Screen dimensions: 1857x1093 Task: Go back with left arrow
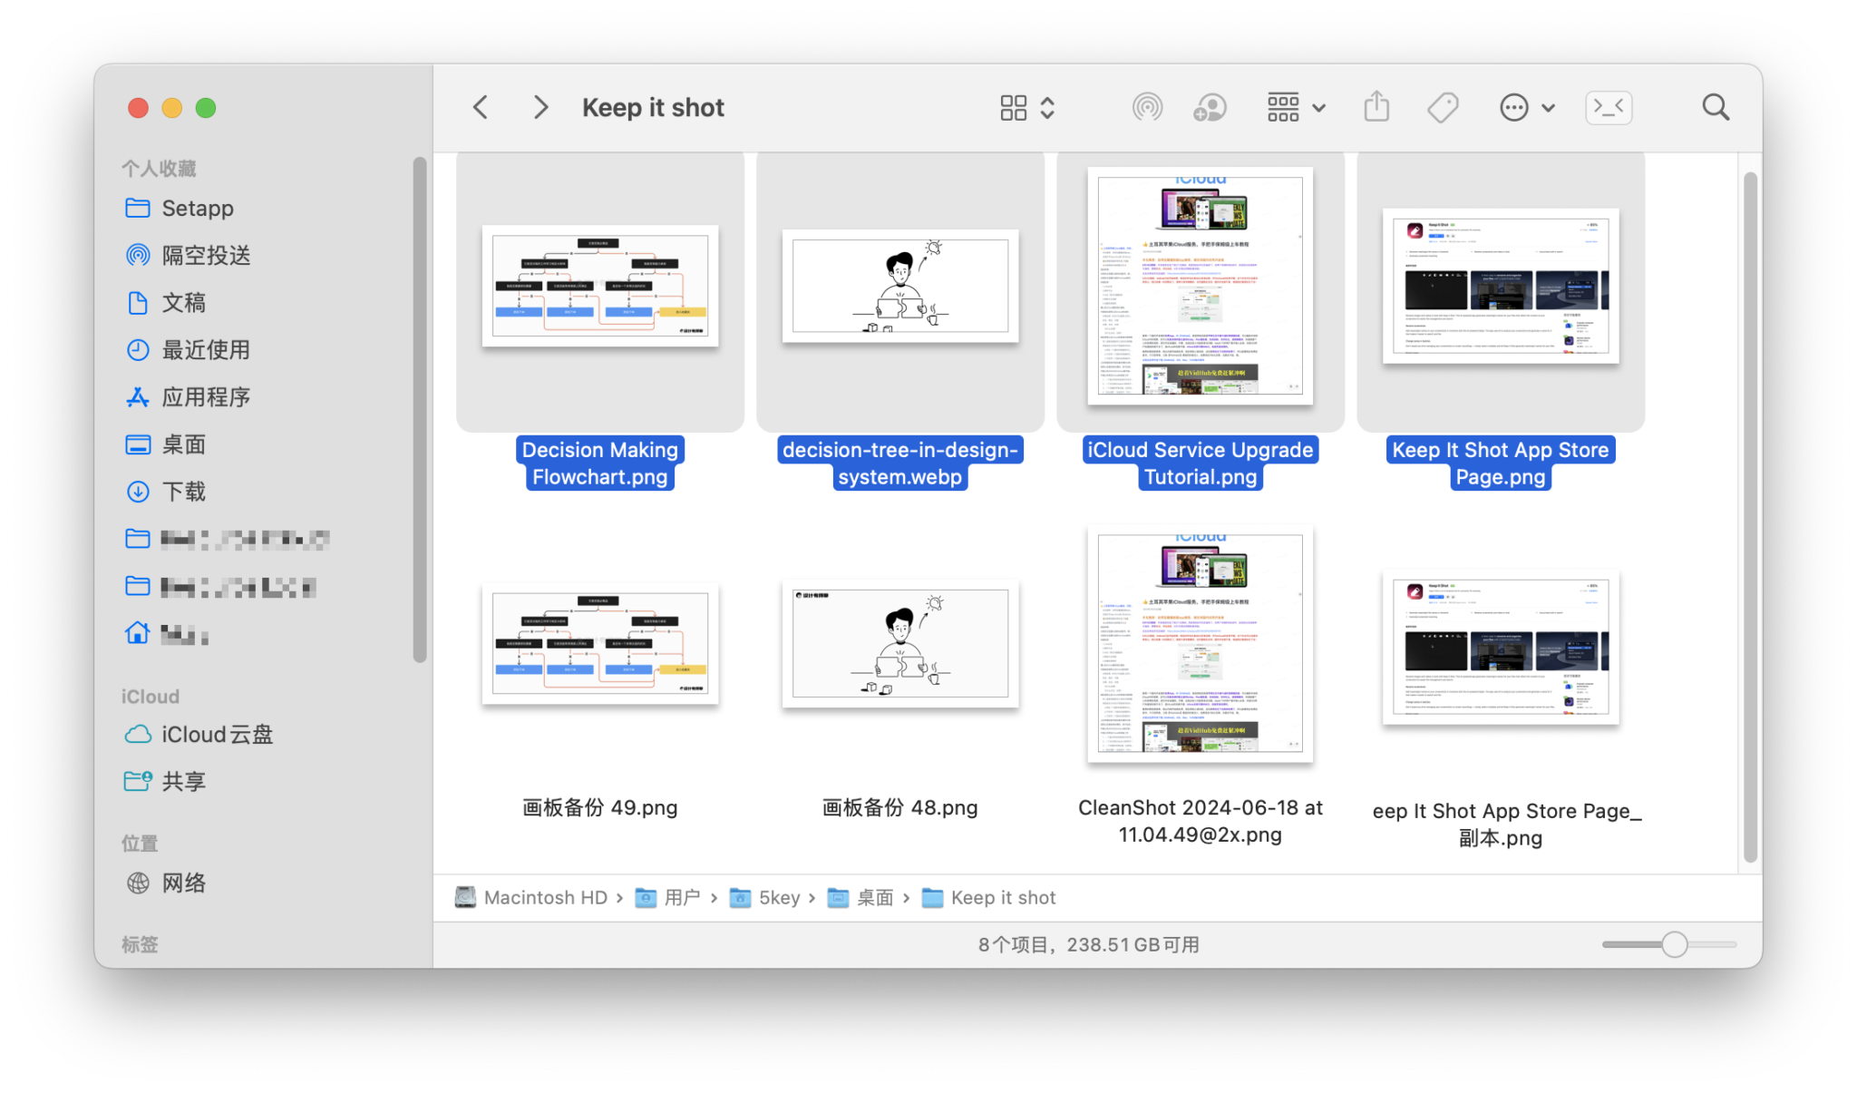tap(481, 108)
